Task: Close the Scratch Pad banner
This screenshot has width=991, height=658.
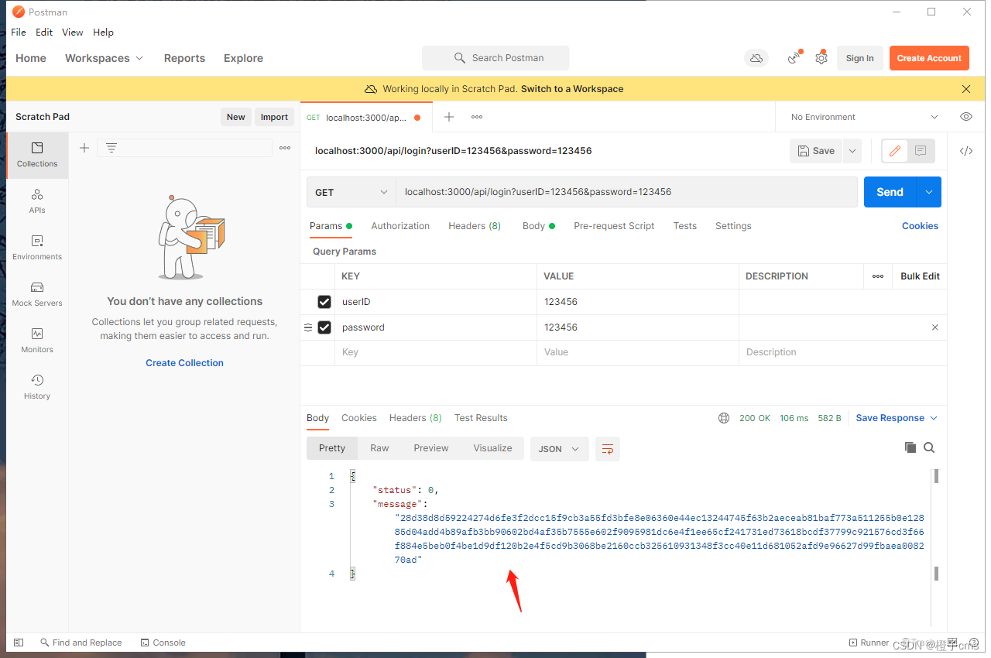Action: click(x=965, y=89)
